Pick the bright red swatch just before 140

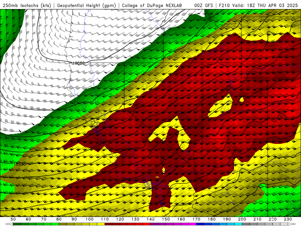point(147,224)
